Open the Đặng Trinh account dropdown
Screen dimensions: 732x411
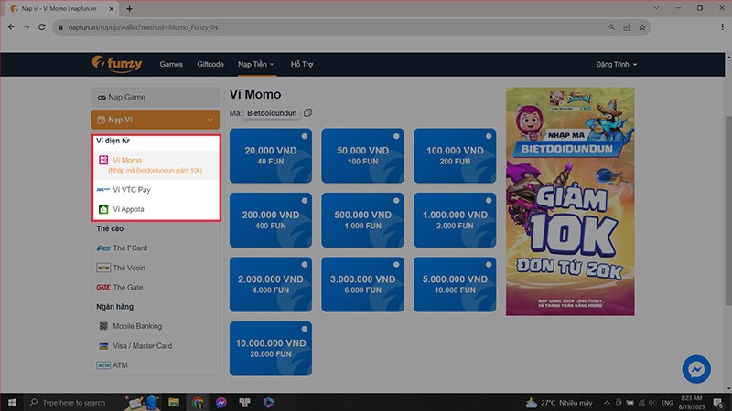[616, 64]
